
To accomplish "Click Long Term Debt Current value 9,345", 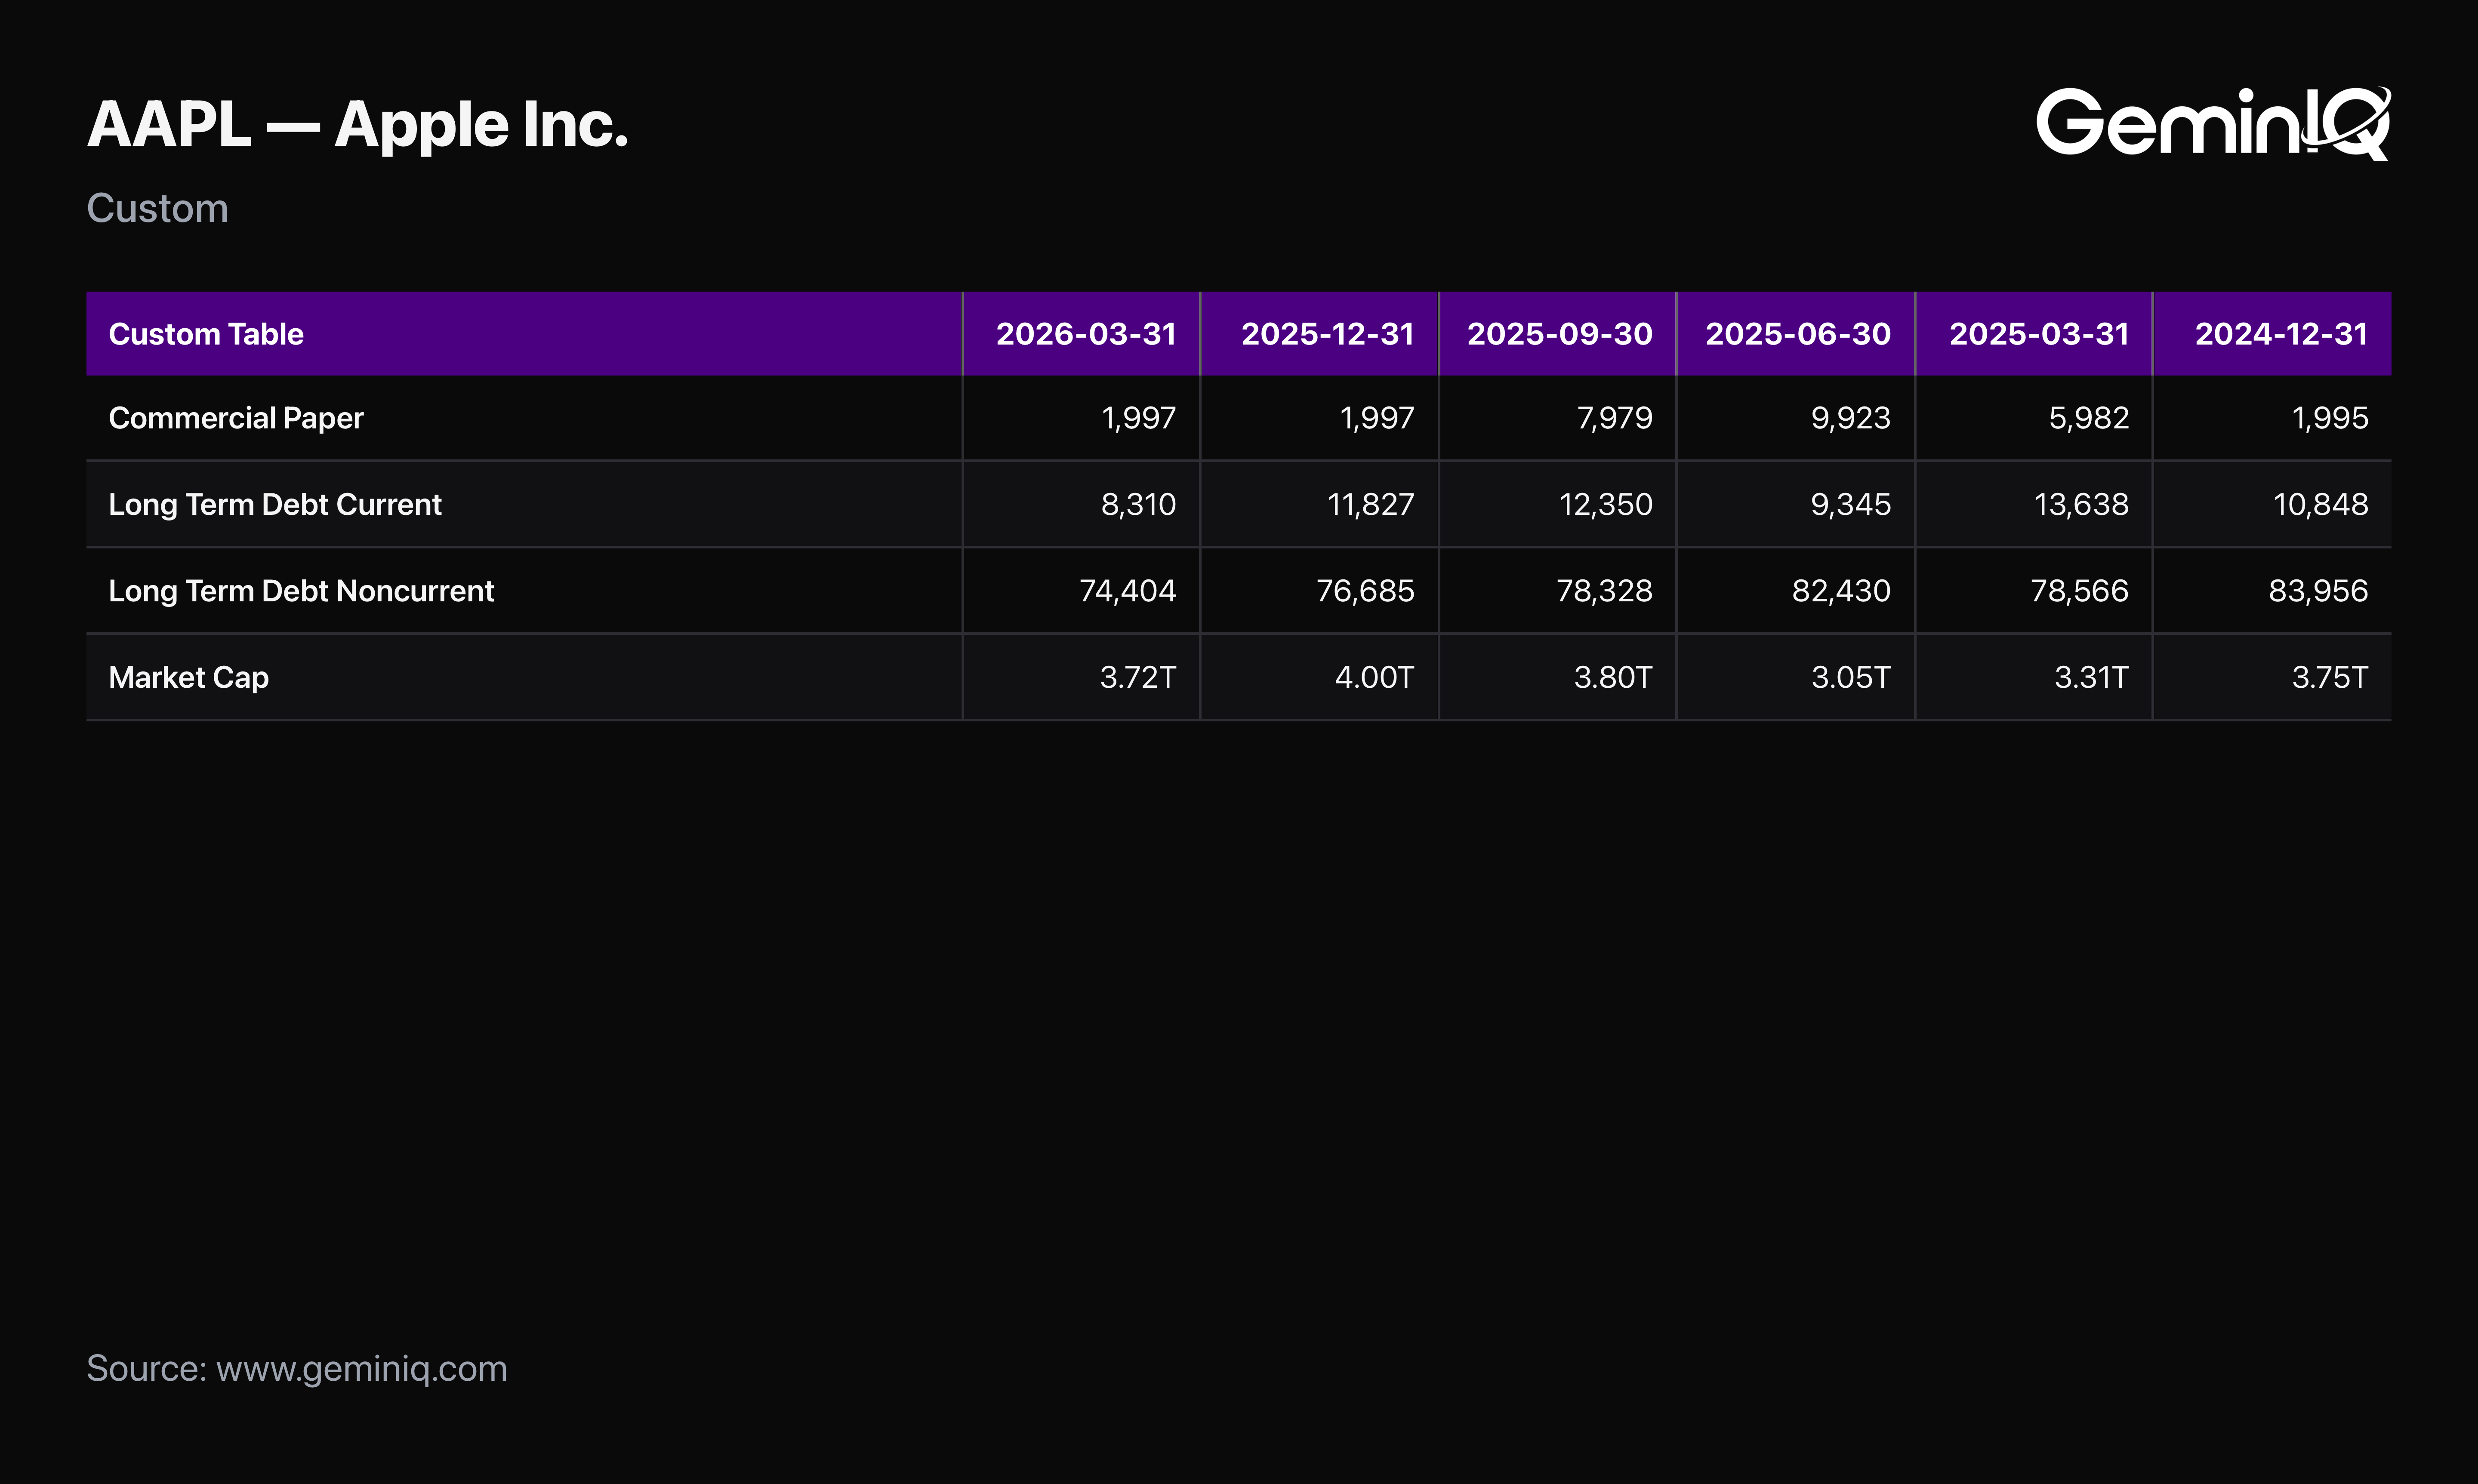I will pyautogui.click(x=1851, y=504).
